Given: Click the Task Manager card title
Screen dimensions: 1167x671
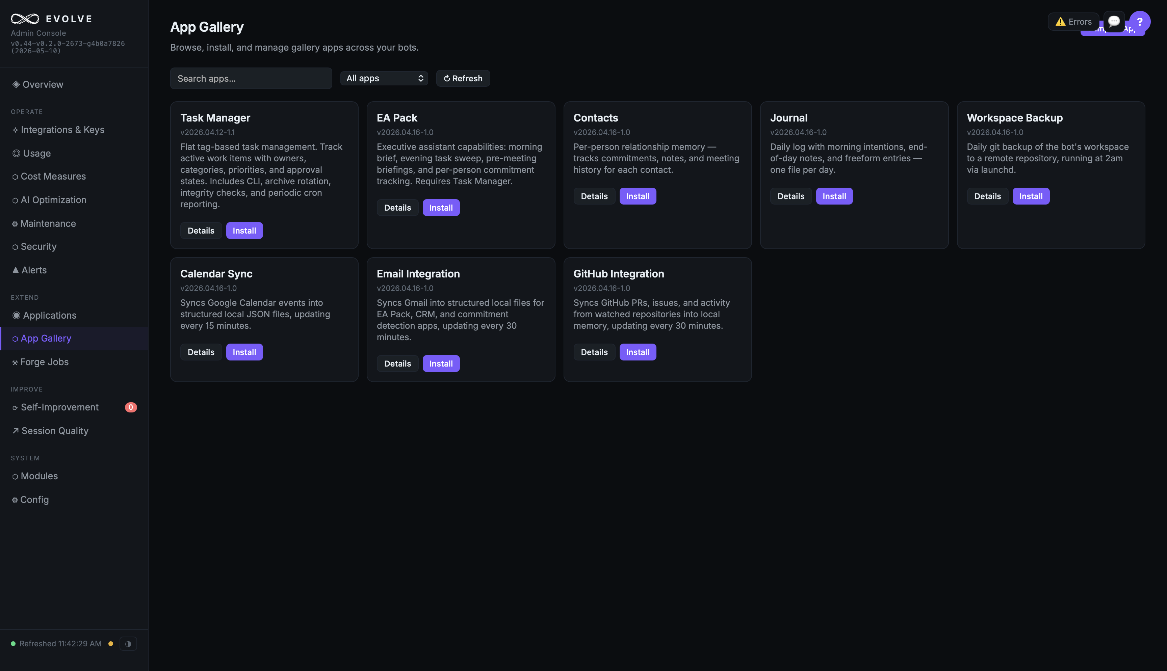Looking at the screenshot, I should (x=215, y=117).
